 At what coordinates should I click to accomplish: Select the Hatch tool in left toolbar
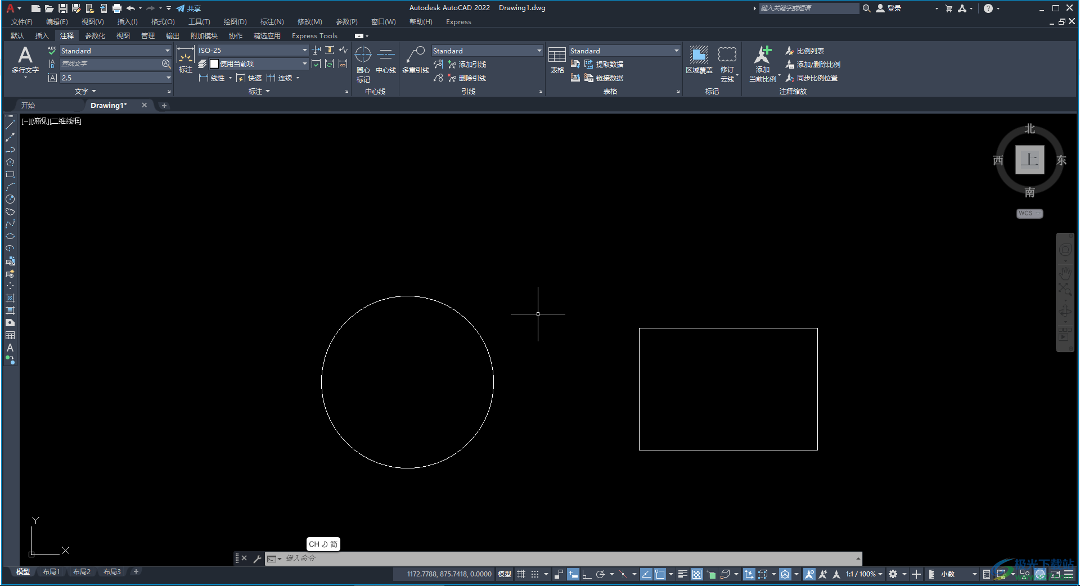pos(10,298)
